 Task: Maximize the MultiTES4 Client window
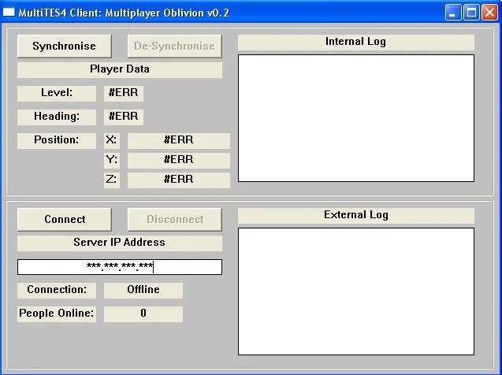click(471, 12)
